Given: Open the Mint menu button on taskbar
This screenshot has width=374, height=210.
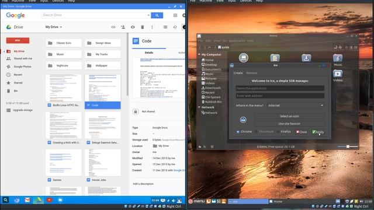Looking at the screenshot, I should pos(196,201).
